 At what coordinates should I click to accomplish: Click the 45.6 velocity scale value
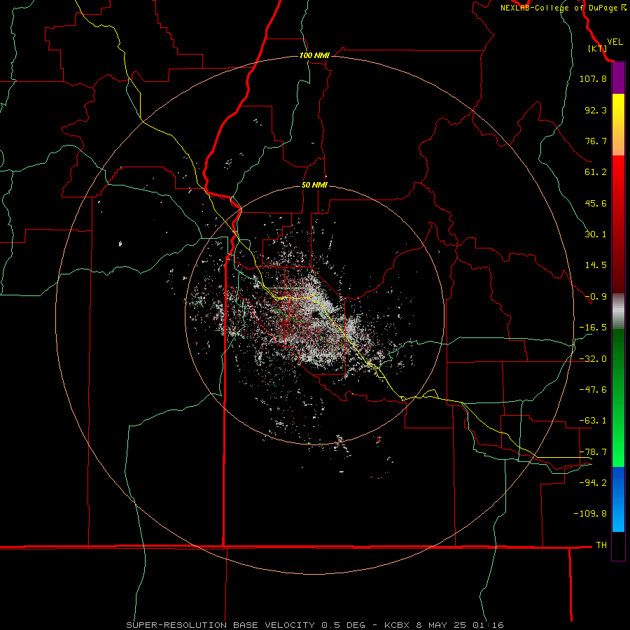click(x=596, y=203)
